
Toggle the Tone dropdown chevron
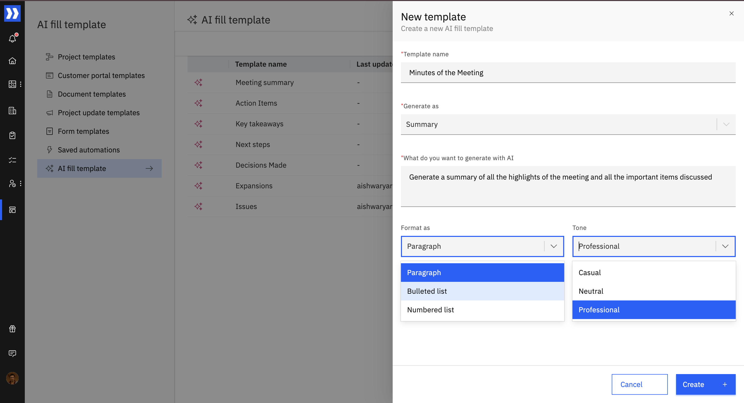pos(725,246)
